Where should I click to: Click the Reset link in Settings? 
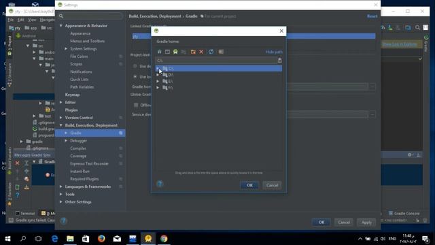coord(372,16)
